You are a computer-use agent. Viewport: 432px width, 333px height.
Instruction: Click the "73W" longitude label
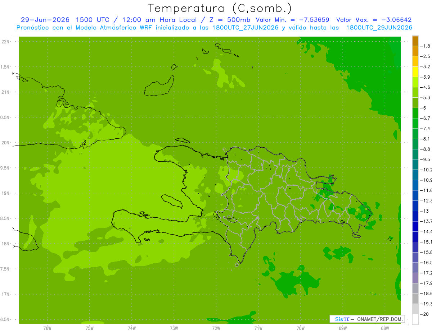(x=174, y=328)
